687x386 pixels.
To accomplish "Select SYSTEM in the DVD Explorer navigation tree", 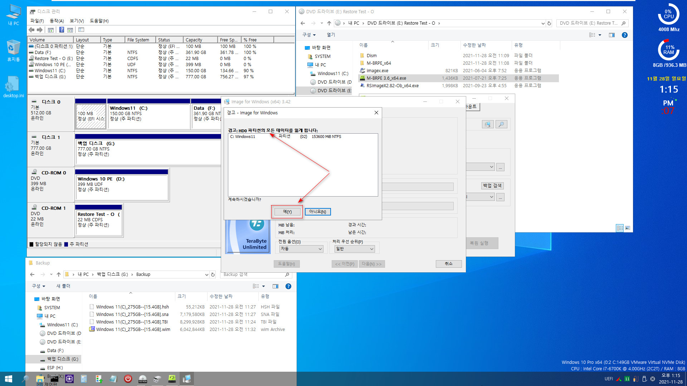I will click(x=322, y=56).
